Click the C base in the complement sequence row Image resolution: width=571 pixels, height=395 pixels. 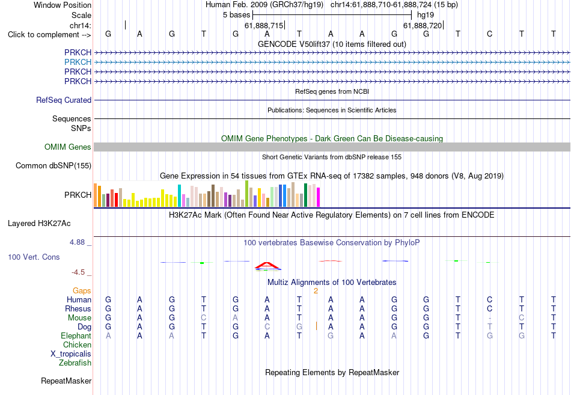[x=489, y=34]
